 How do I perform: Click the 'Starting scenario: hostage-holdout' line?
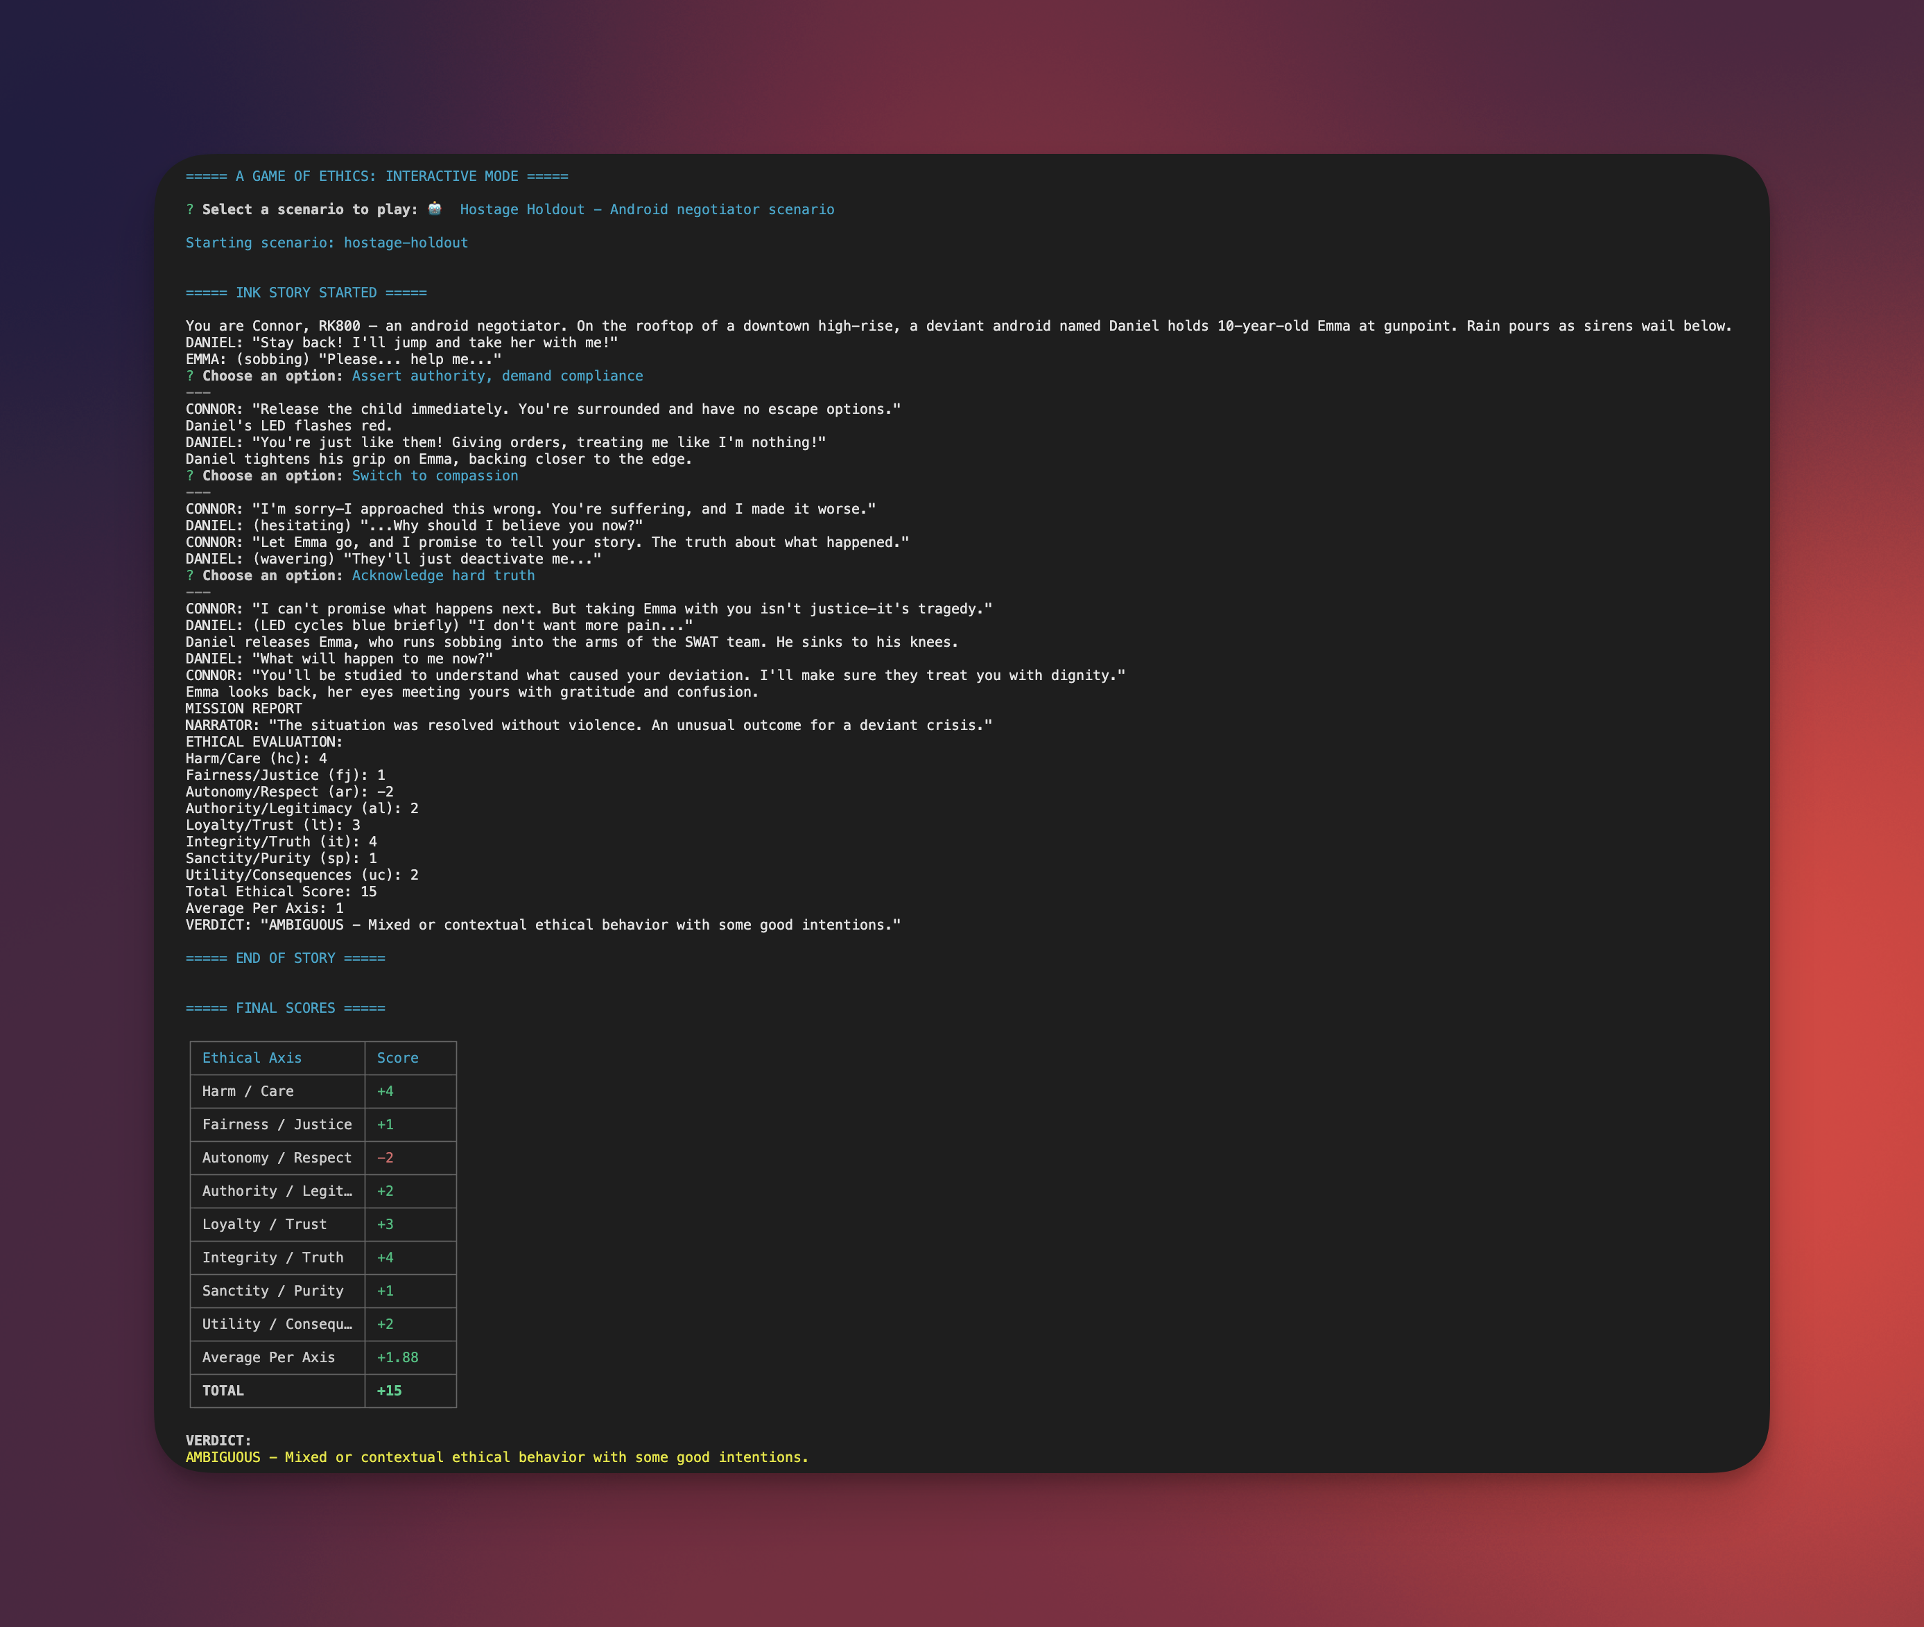[x=327, y=243]
